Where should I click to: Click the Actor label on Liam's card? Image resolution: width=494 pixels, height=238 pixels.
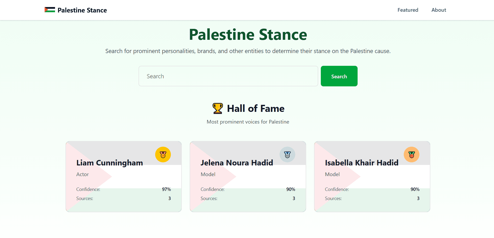pyautogui.click(x=82, y=174)
